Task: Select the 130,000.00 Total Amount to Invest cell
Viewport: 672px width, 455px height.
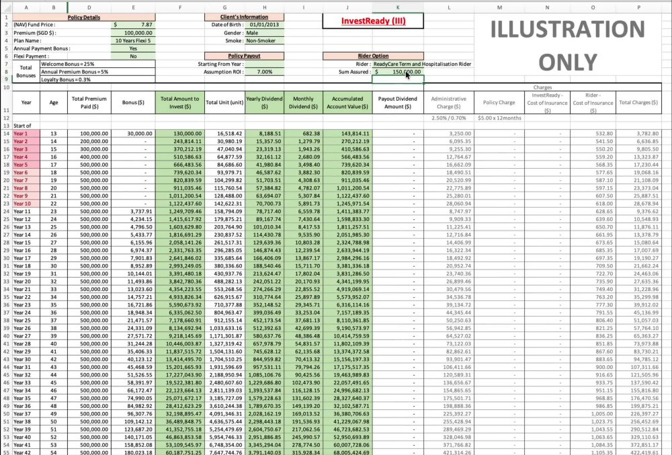Action: coord(180,134)
